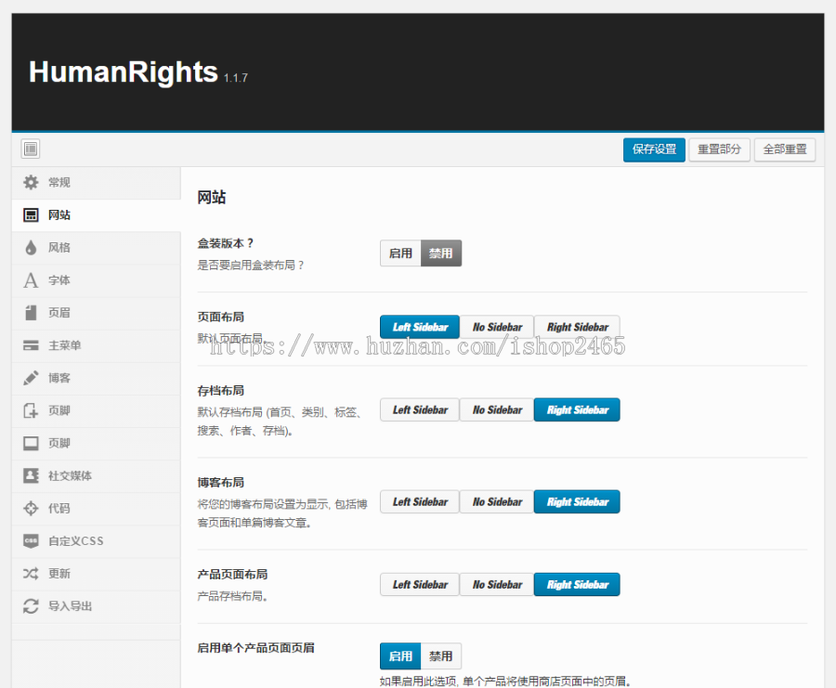This screenshot has height=688, width=836.
Task: Select the refresh icon for 导入导出
Action: (31, 605)
